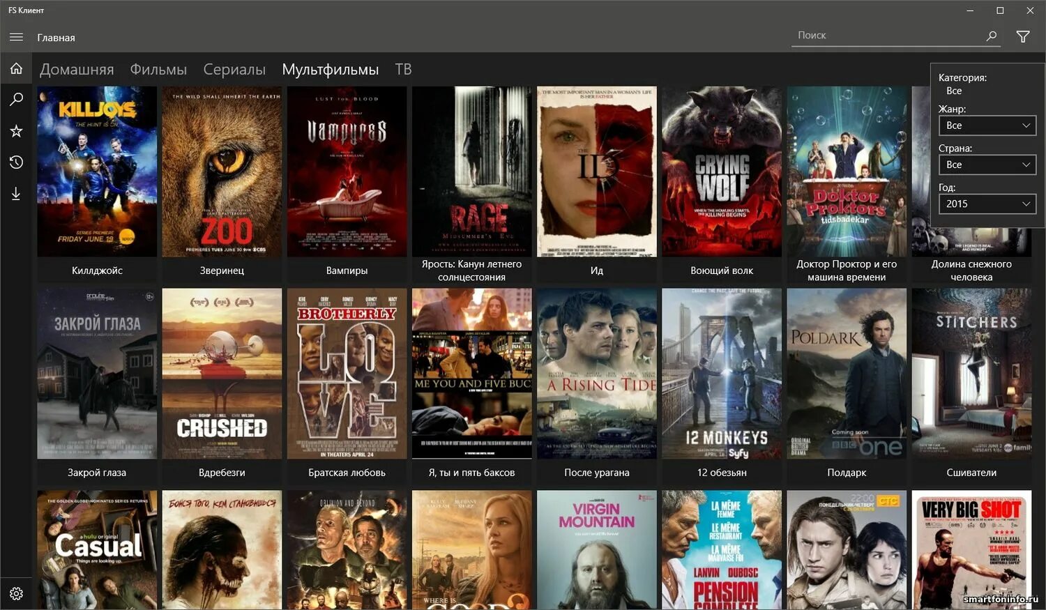Image resolution: width=1046 pixels, height=610 pixels.
Task: Open the Stitchers poster
Action: [x=971, y=374]
